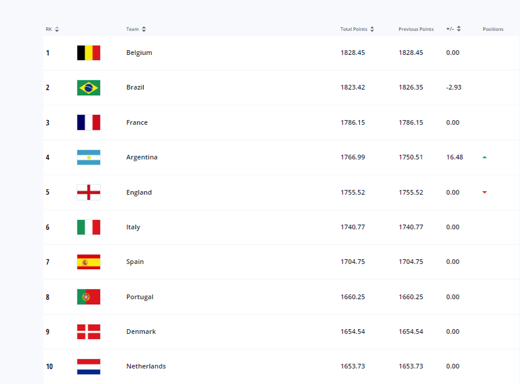Click the Previous Points column header

[416, 29]
